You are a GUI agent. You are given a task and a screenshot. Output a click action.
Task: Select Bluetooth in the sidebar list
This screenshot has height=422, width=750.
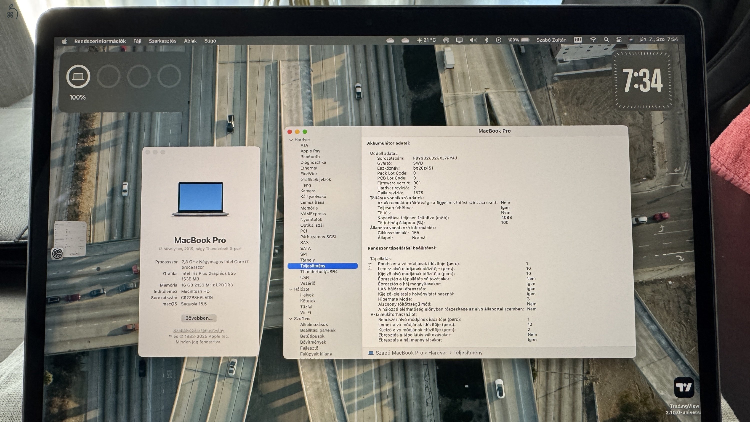pyautogui.click(x=310, y=157)
